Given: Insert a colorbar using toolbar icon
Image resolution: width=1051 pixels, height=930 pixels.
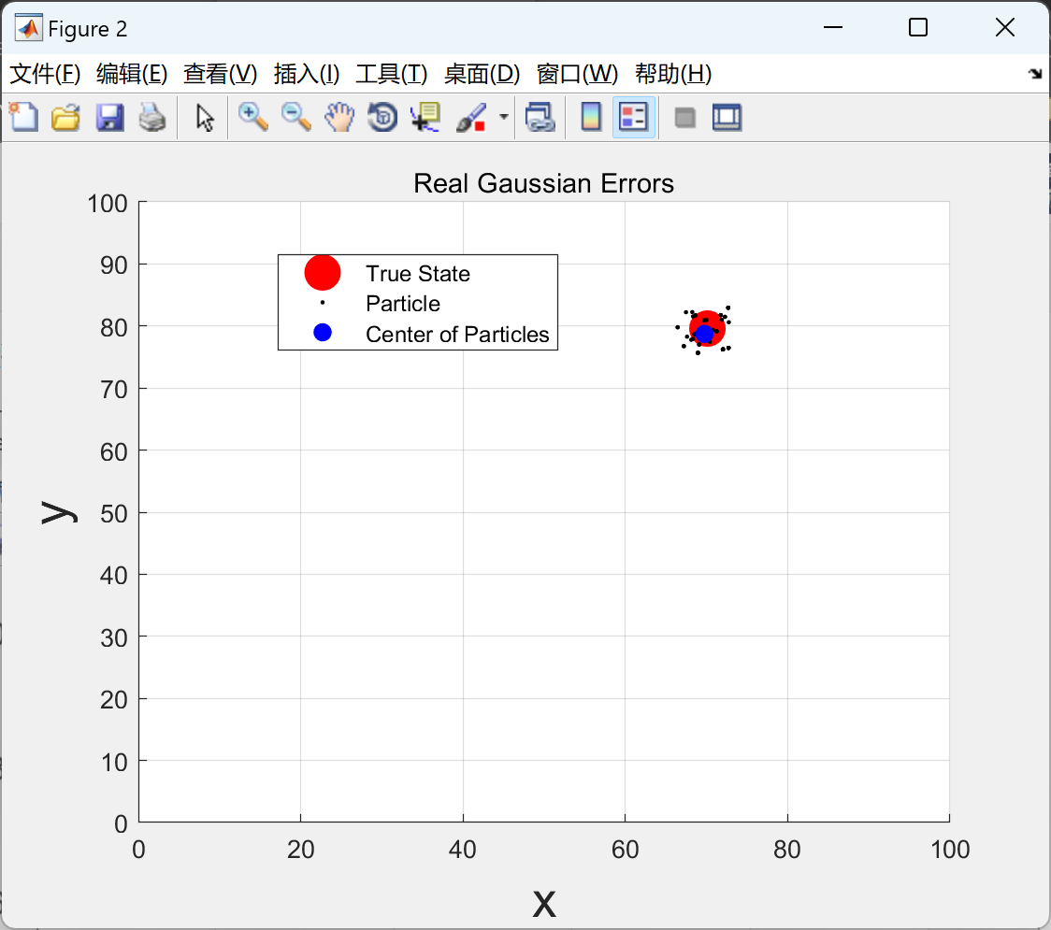Looking at the screenshot, I should pyautogui.click(x=591, y=117).
